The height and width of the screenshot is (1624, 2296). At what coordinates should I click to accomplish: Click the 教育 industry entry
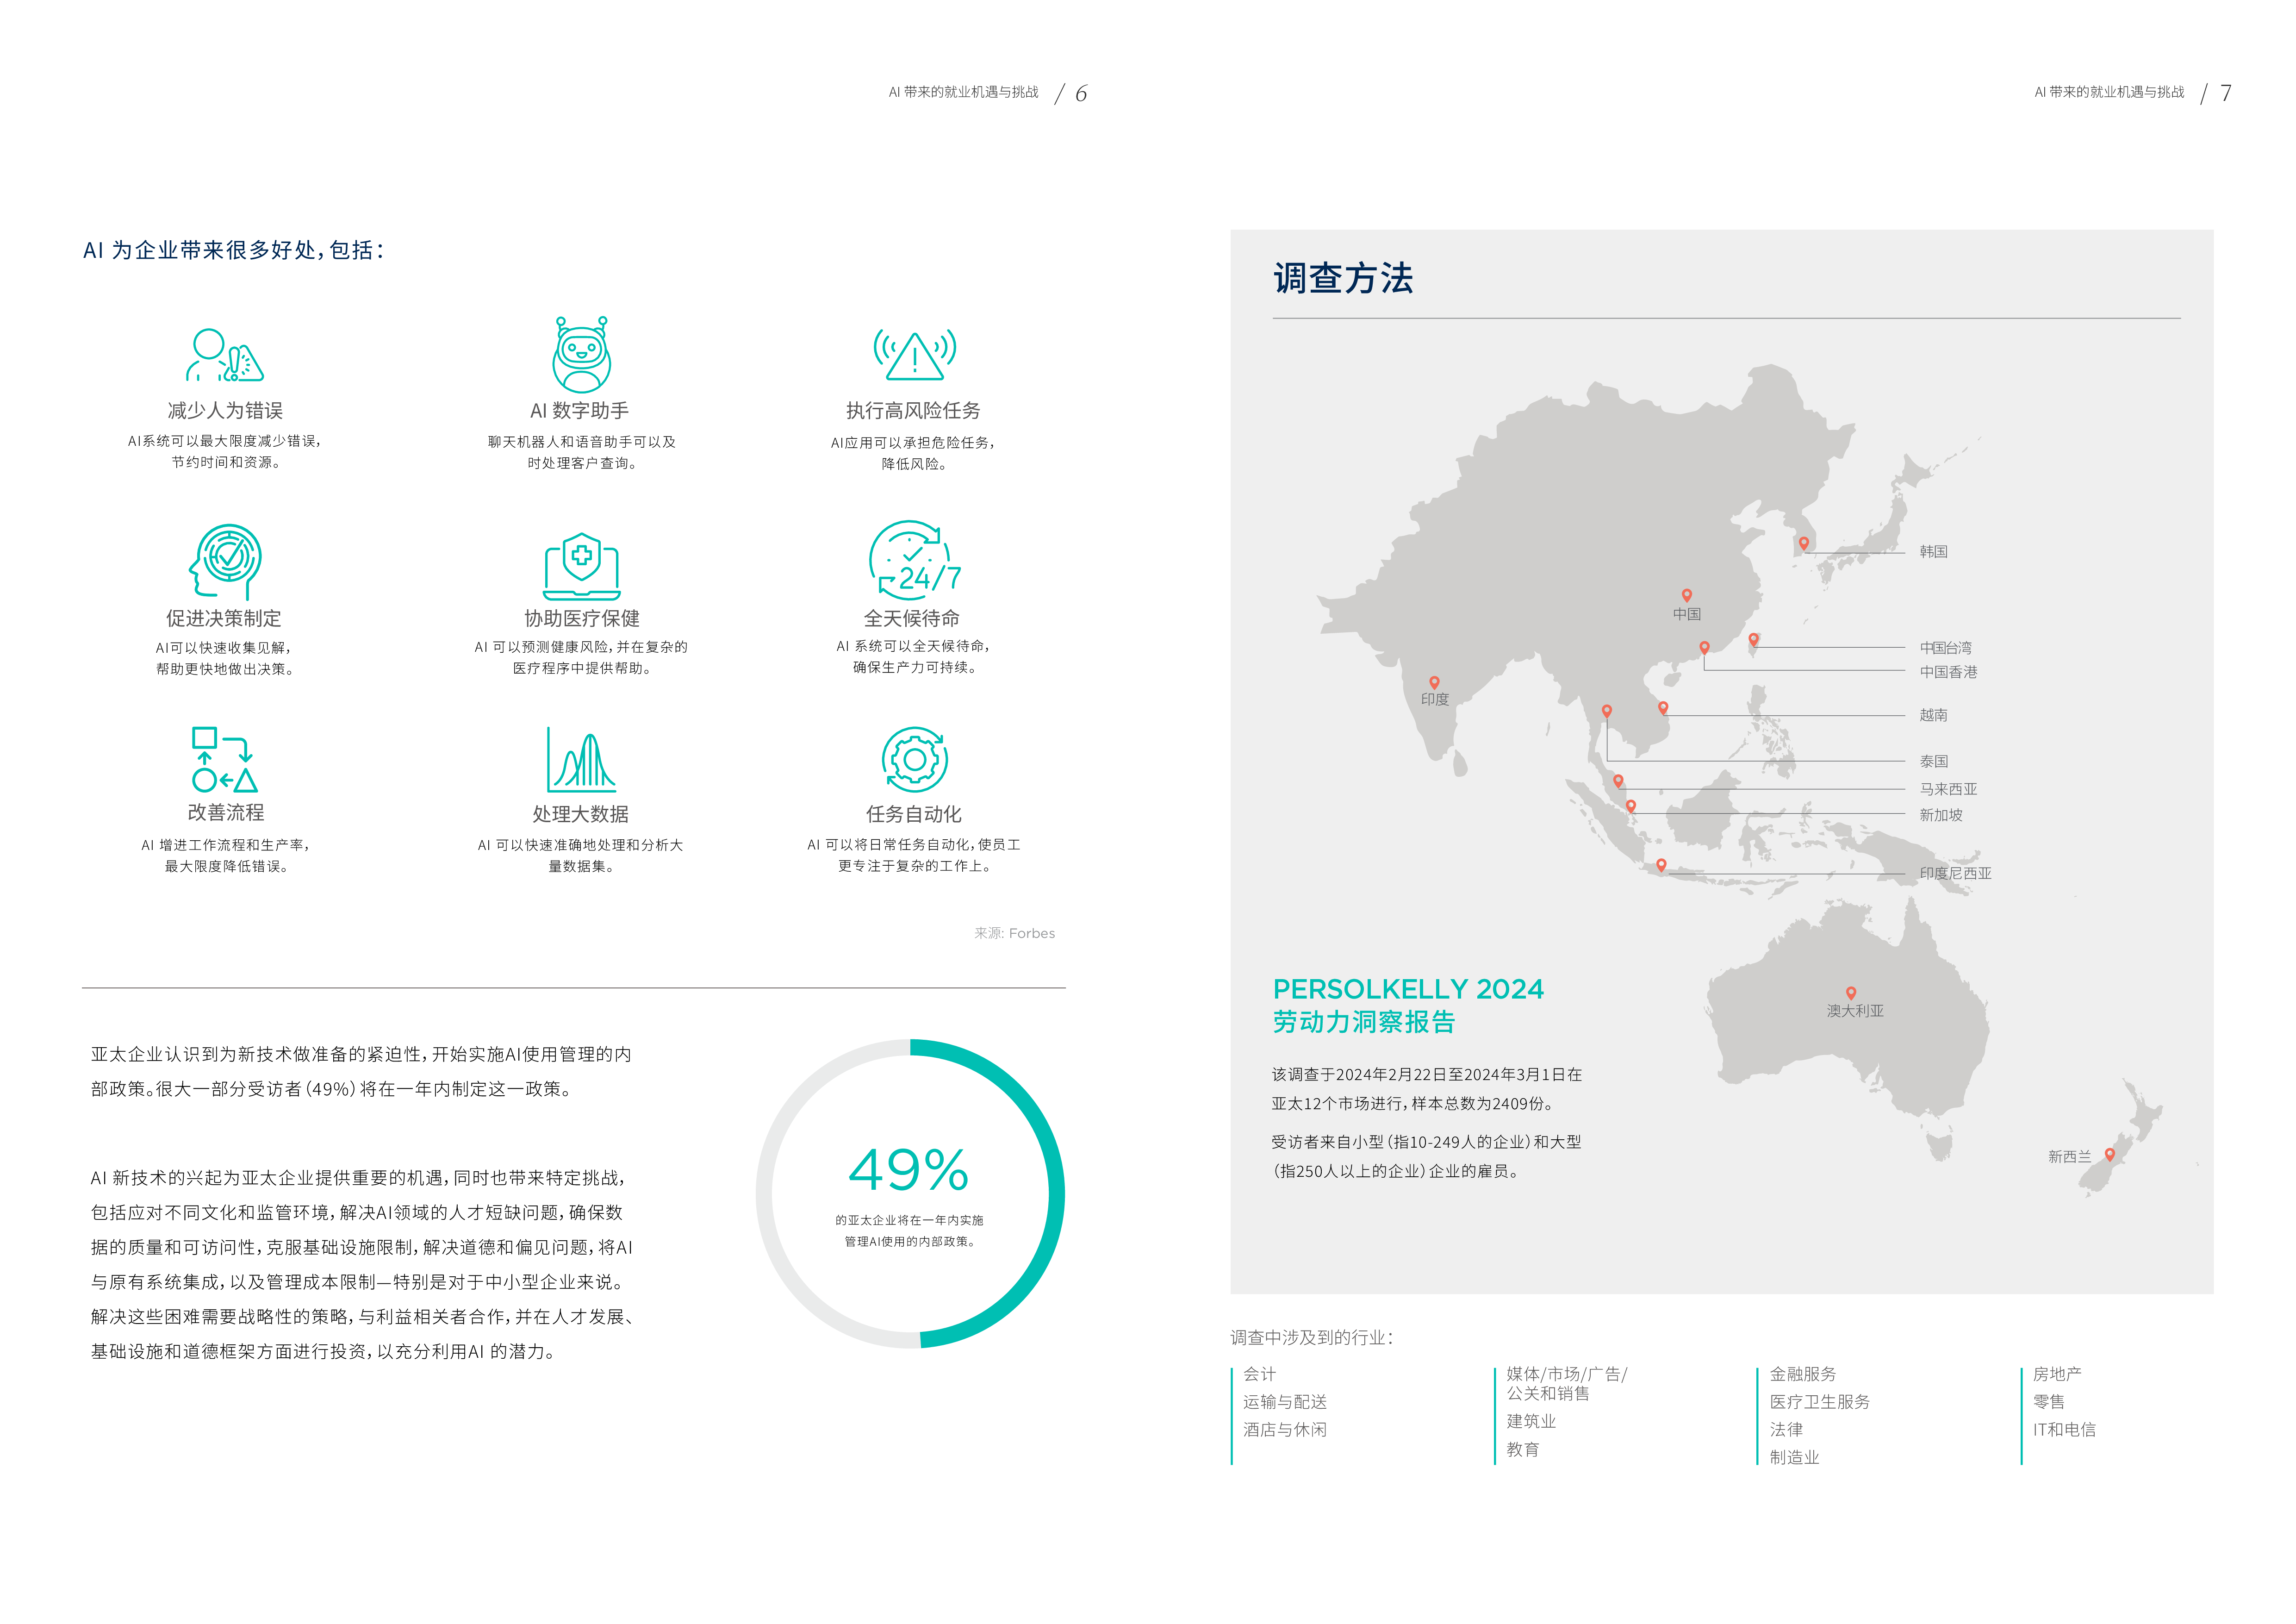click(1523, 1449)
